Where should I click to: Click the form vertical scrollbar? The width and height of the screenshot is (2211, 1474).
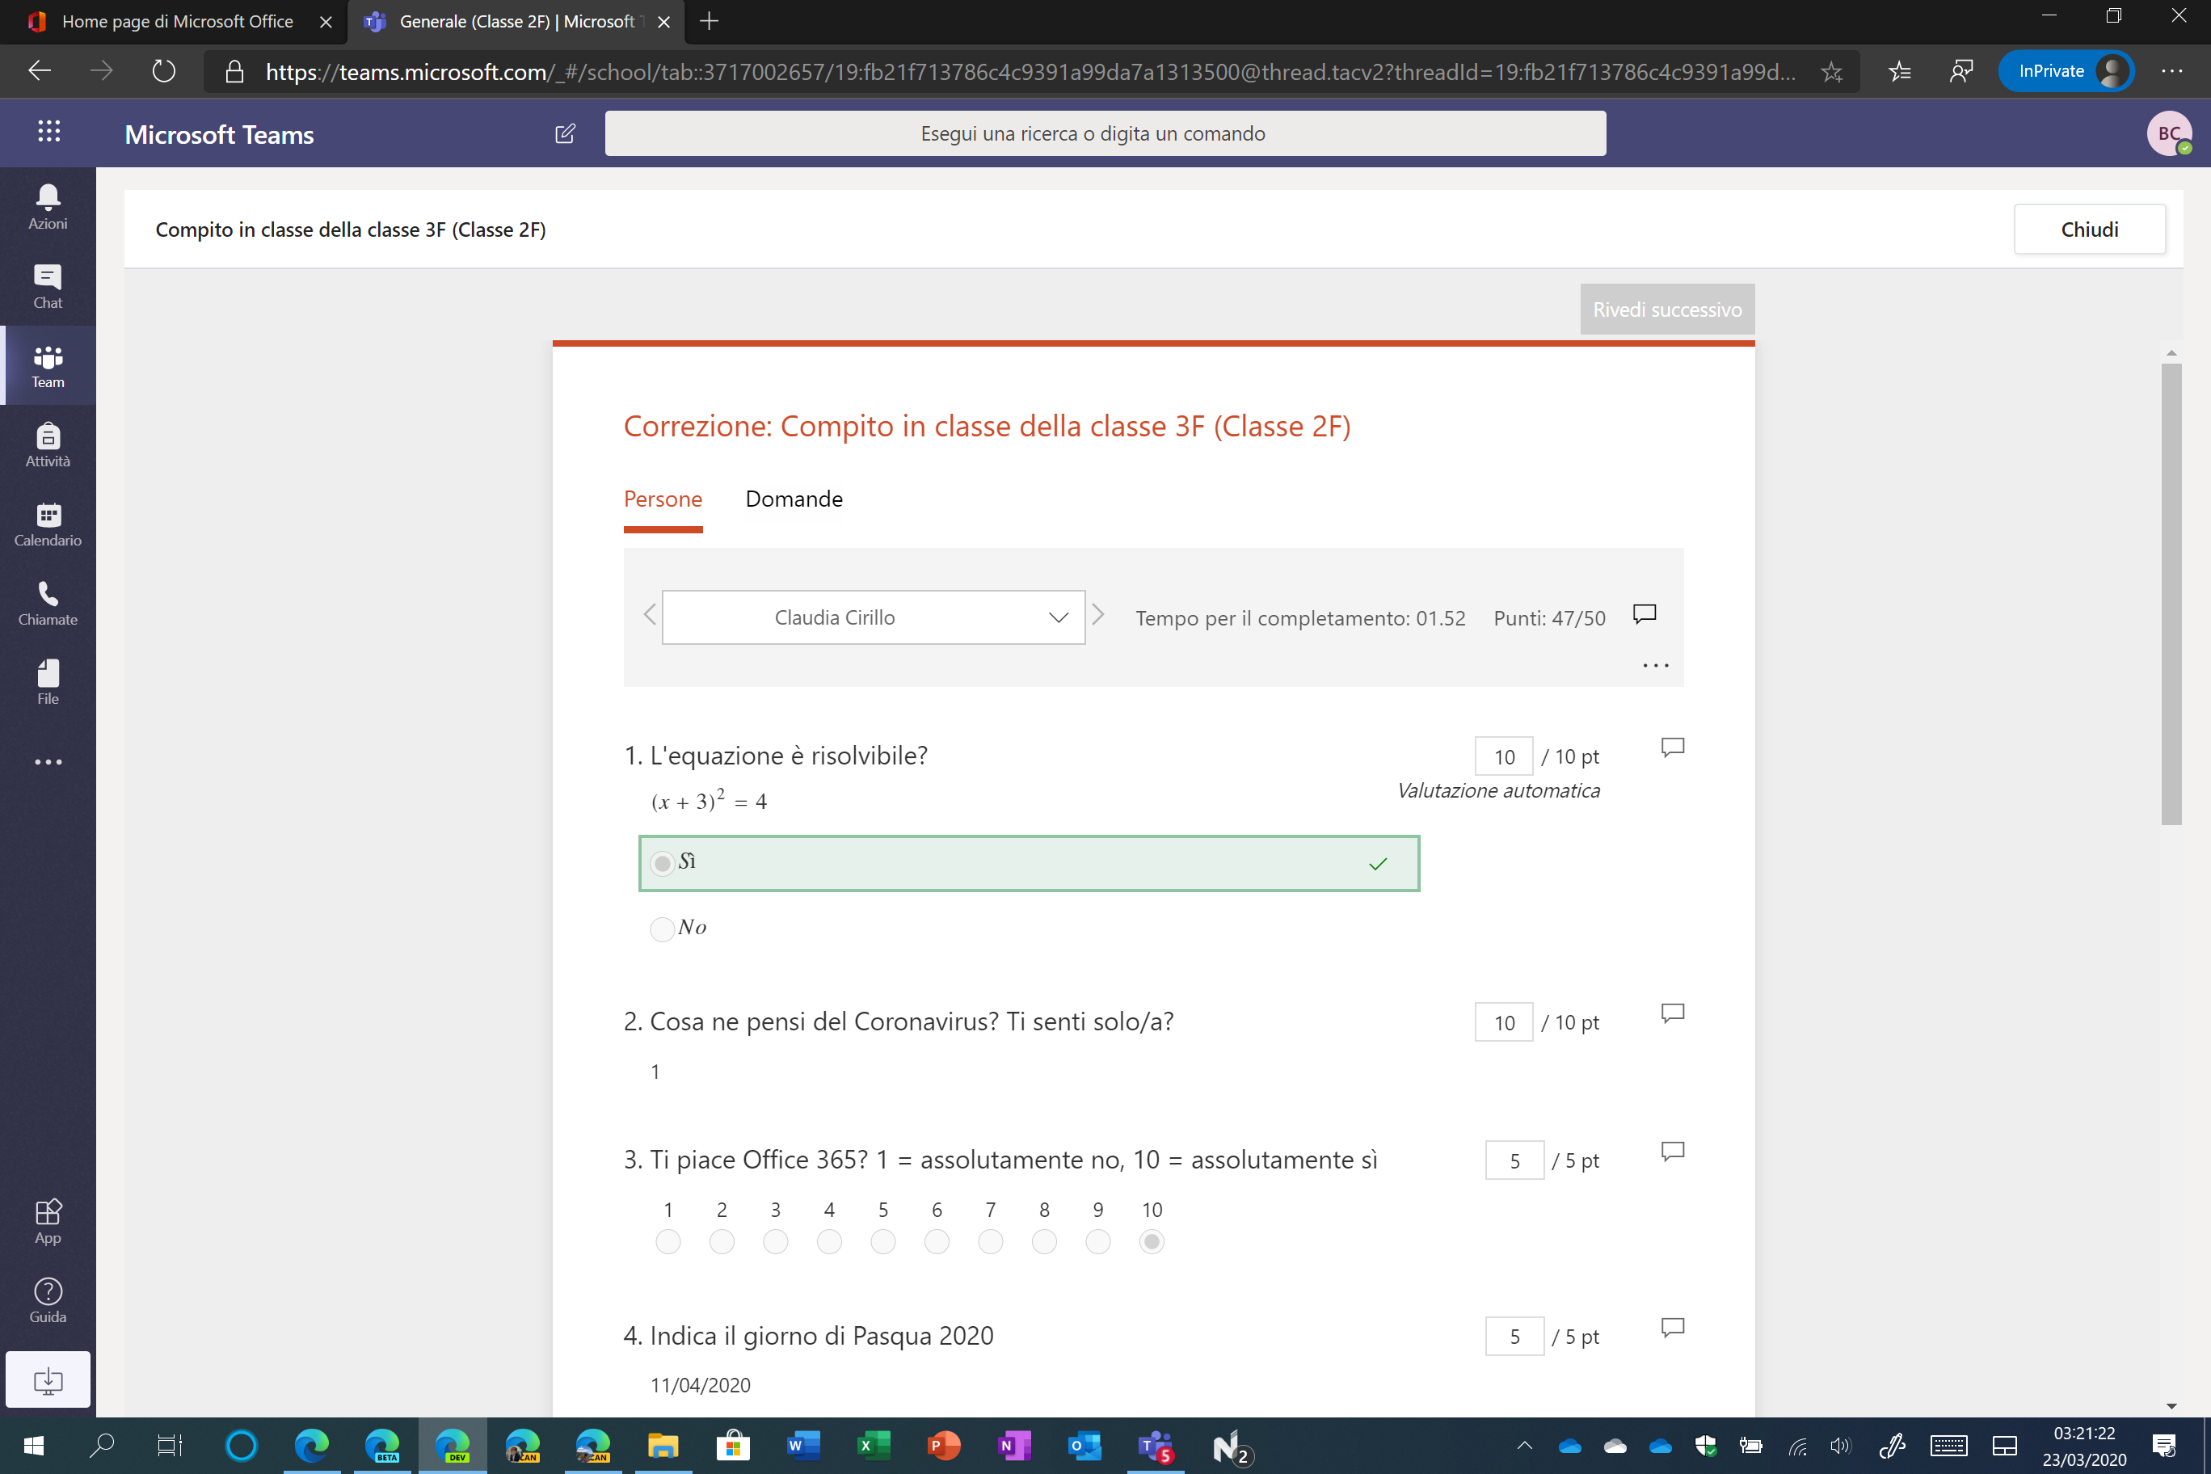pyautogui.click(x=2171, y=594)
